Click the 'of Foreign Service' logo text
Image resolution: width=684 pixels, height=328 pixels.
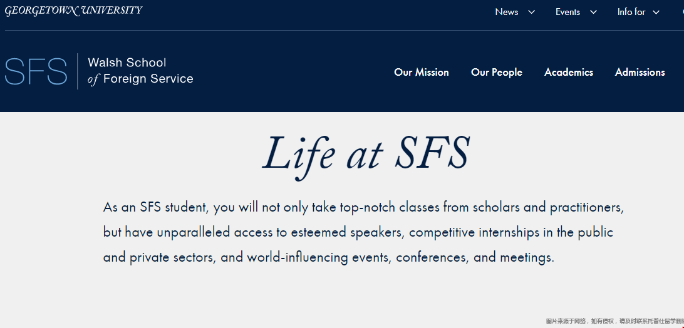[140, 79]
